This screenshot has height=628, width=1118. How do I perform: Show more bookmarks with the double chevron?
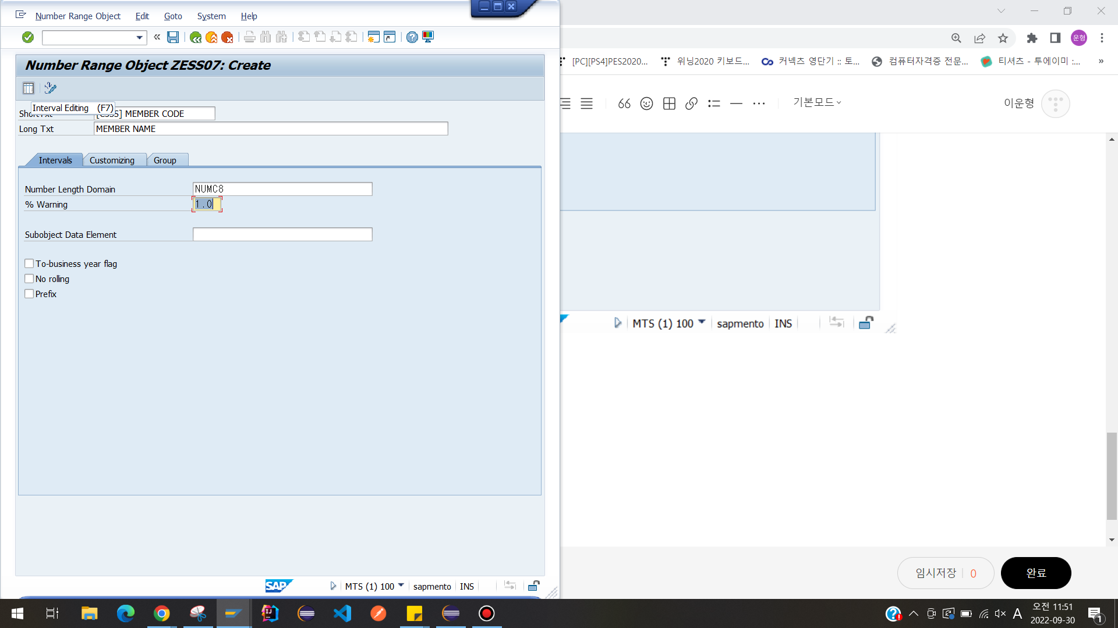(1101, 61)
